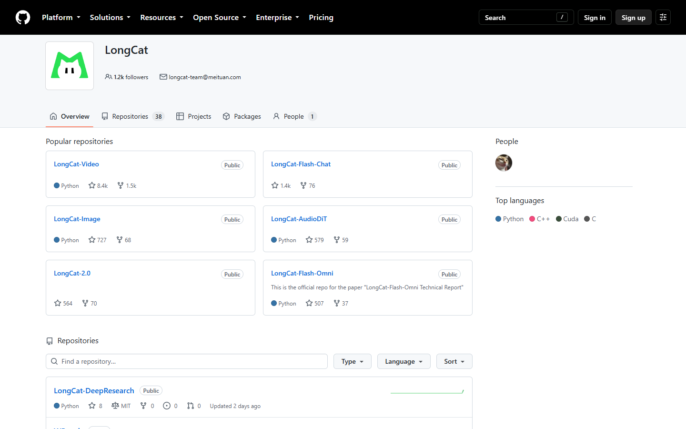Click the People heading link in sidebar

[506, 141]
